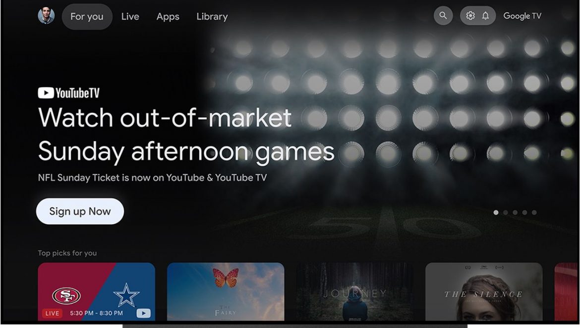The width and height of the screenshot is (580, 328).
Task: Open The Fairy movie thumbnail
Action: 226,291
